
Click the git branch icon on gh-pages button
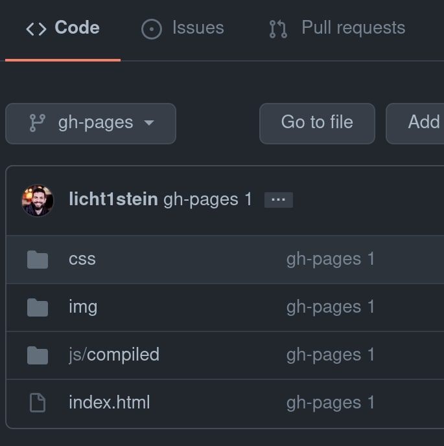coord(38,123)
